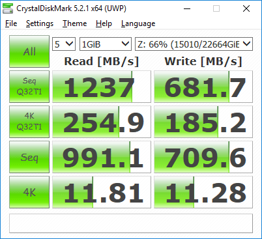Click the Write [MB/s] column header
This screenshot has height=239, width=262.
tap(203, 61)
